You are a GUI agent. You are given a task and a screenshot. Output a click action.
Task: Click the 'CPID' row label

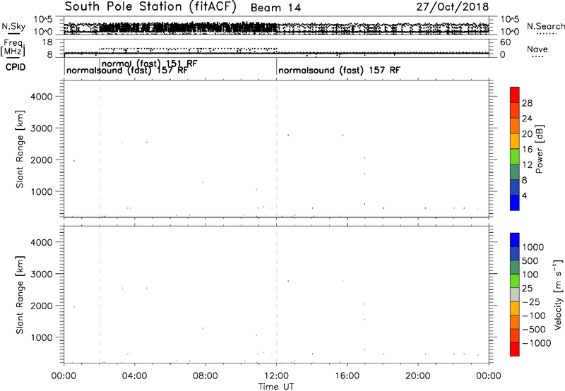[16, 67]
